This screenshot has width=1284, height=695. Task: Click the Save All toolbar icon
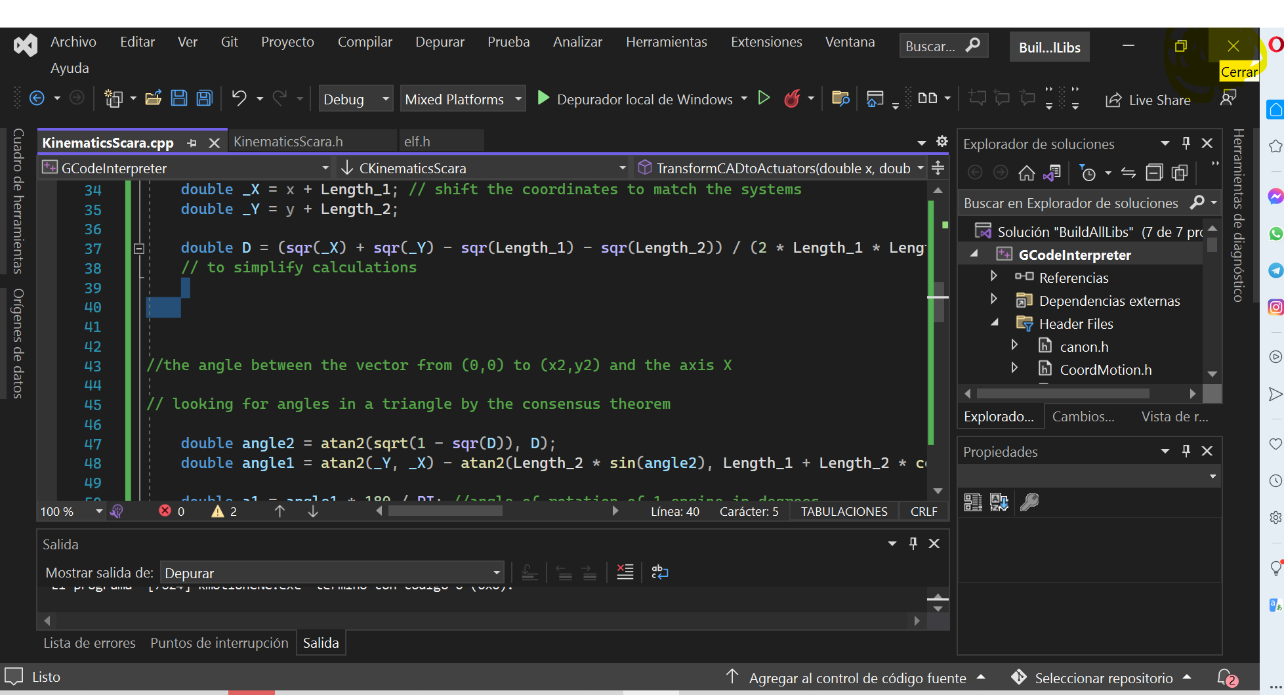pyautogui.click(x=205, y=98)
